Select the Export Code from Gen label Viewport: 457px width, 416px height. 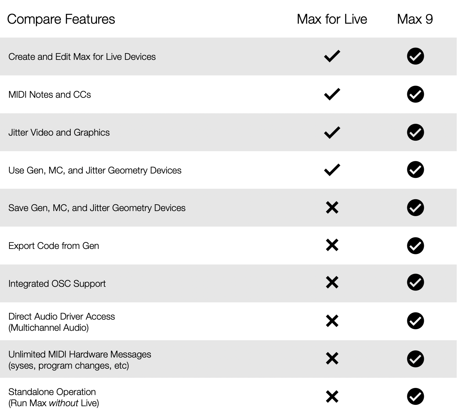coord(53,246)
